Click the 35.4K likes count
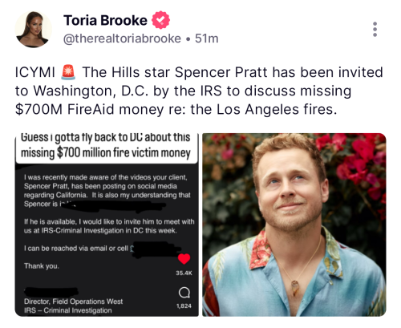 [184, 273]
